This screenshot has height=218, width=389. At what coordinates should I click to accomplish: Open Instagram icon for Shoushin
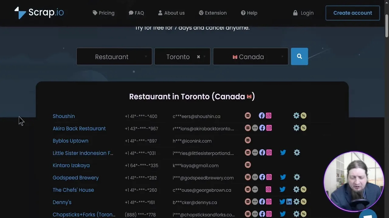pos(269,116)
